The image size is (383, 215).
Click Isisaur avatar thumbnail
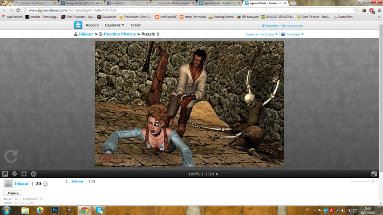pyautogui.click(x=8, y=183)
